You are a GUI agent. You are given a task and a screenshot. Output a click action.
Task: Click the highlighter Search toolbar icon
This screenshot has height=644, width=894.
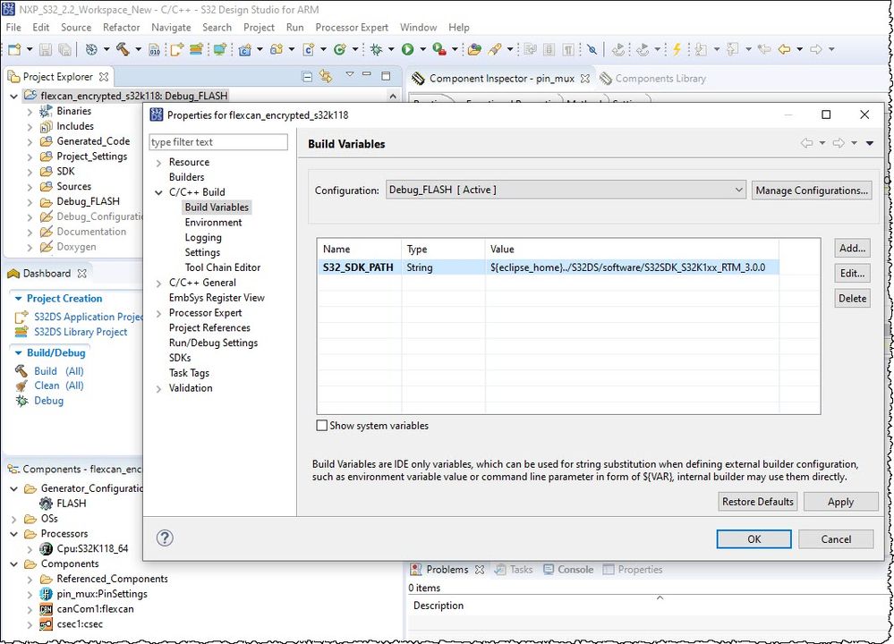click(495, 49)
